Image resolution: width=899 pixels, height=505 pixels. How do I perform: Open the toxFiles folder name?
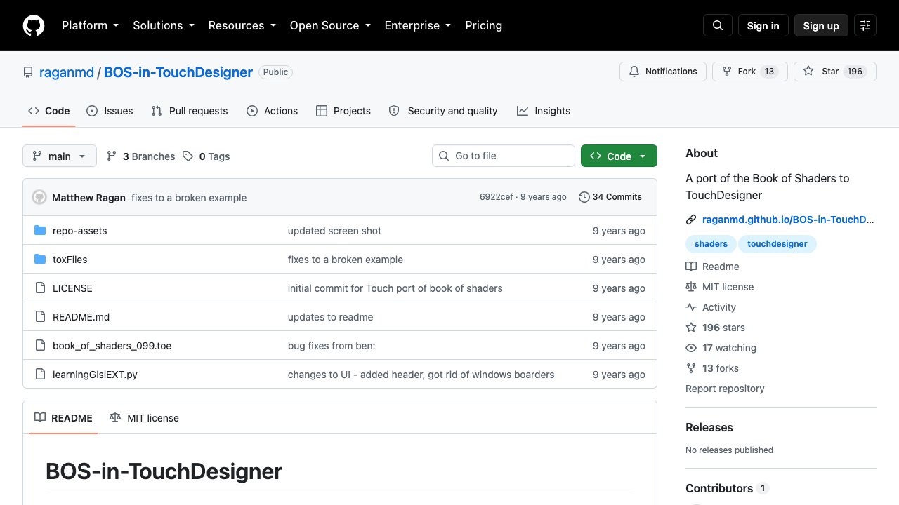70,260
